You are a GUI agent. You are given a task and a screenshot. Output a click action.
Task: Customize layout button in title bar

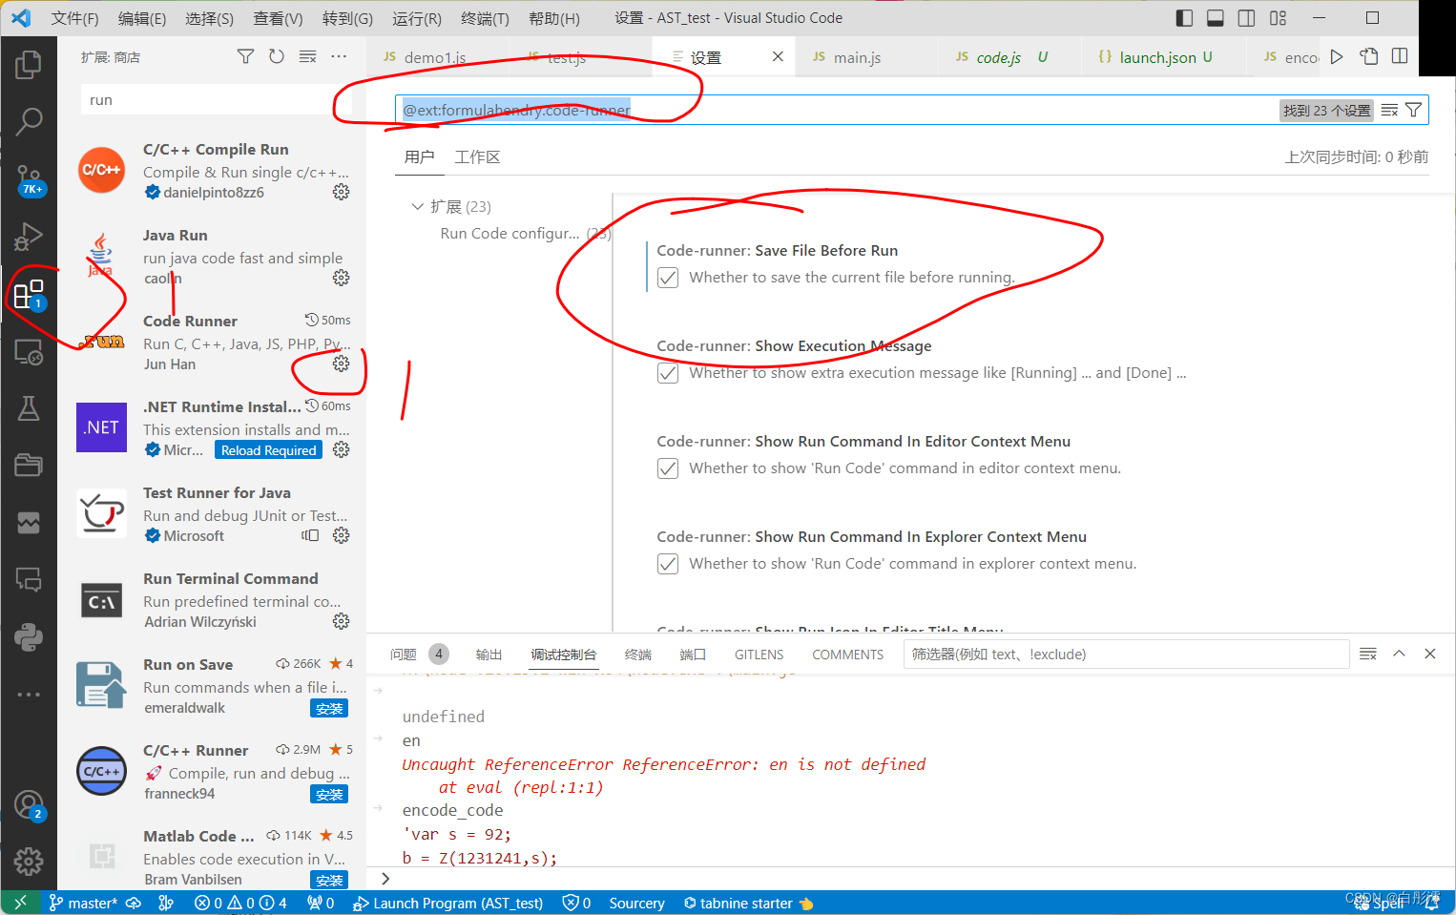[1279, 17]
